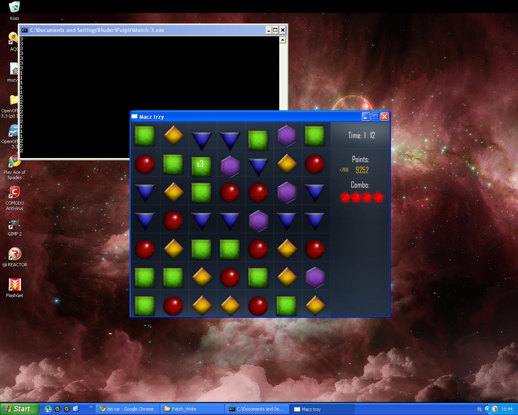Switch to Patch_Write folder in the taskbar
The width and height of the screenshot is (518, 415).
tap(191, 409)
